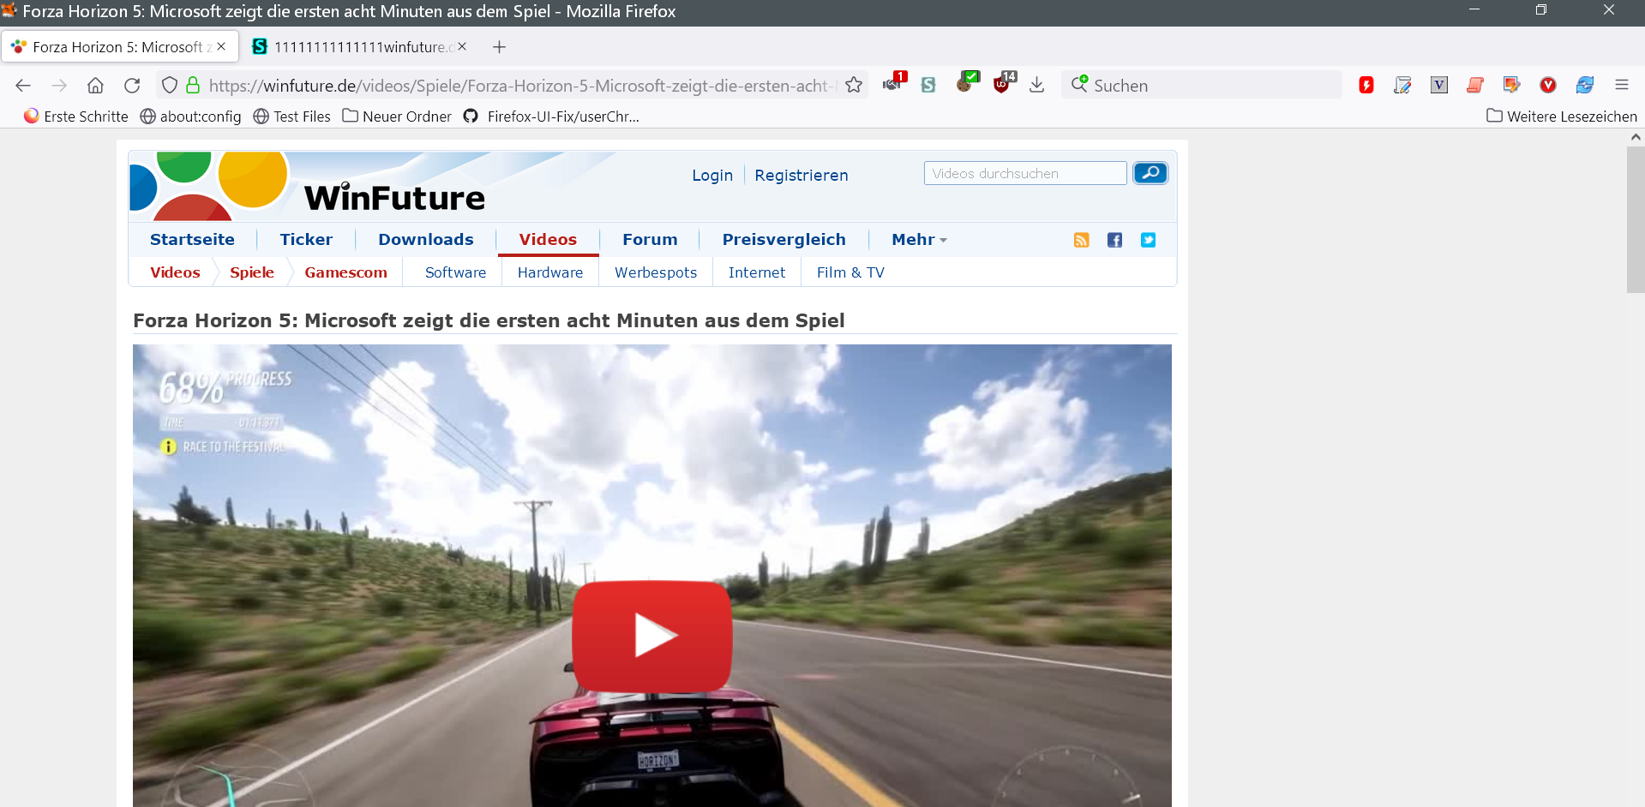
Task: Switch to the Forza Horizon 5 tab
Action: click(x=118, y=47)
